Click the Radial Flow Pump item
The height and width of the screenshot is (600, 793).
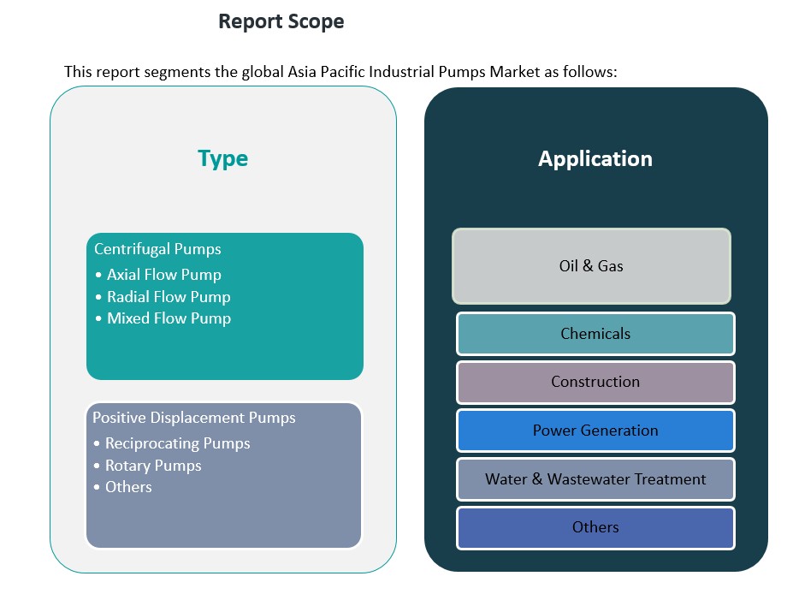tap(169, 297)
